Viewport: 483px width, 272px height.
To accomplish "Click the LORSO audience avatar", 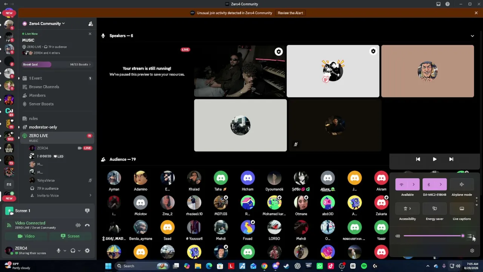I will (x=274, y=227).
